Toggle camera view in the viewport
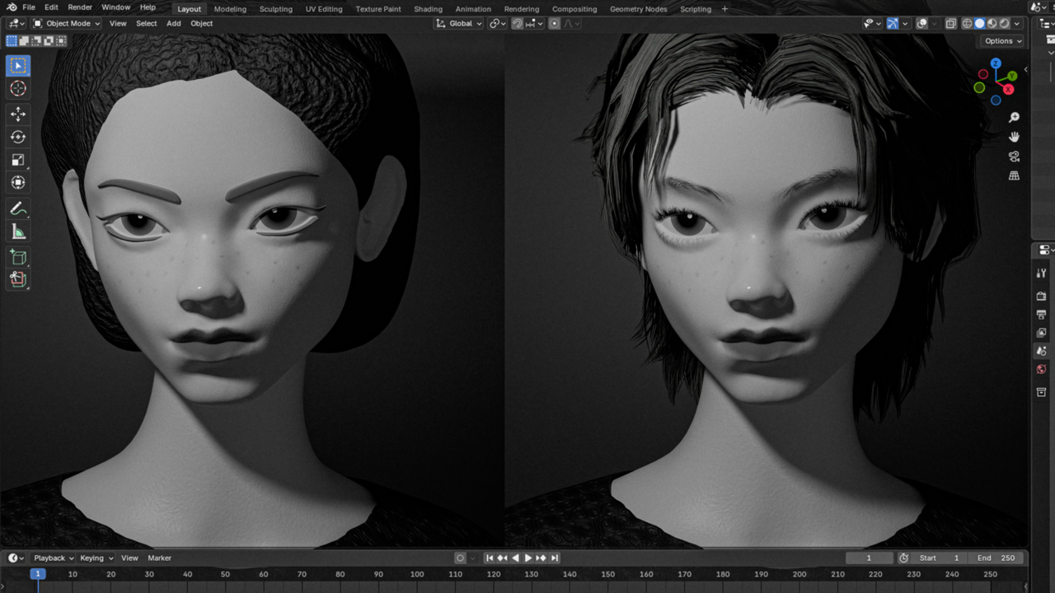Viewport: 1055px width, 593px height. pyautogui.click(x=1014, y=156)
